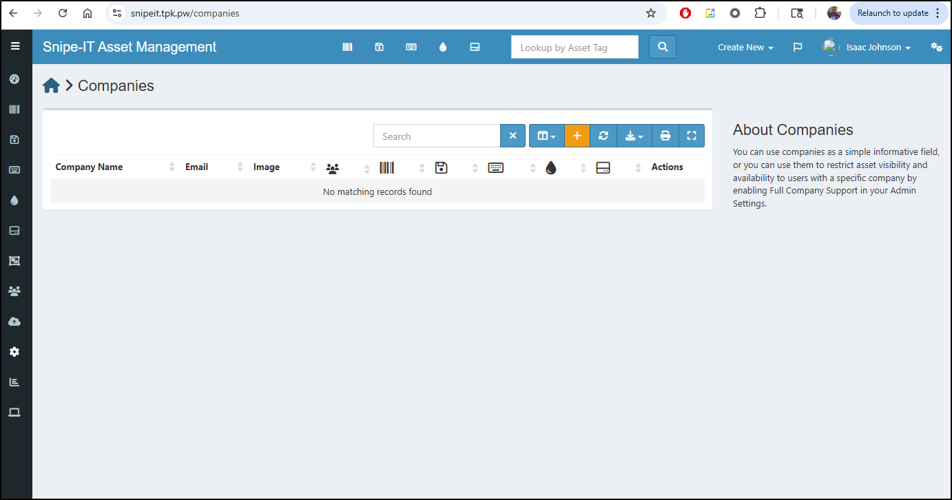Screen dimensions: 952x500
Task: Refresh the companies table
Action: coord(603,136)
